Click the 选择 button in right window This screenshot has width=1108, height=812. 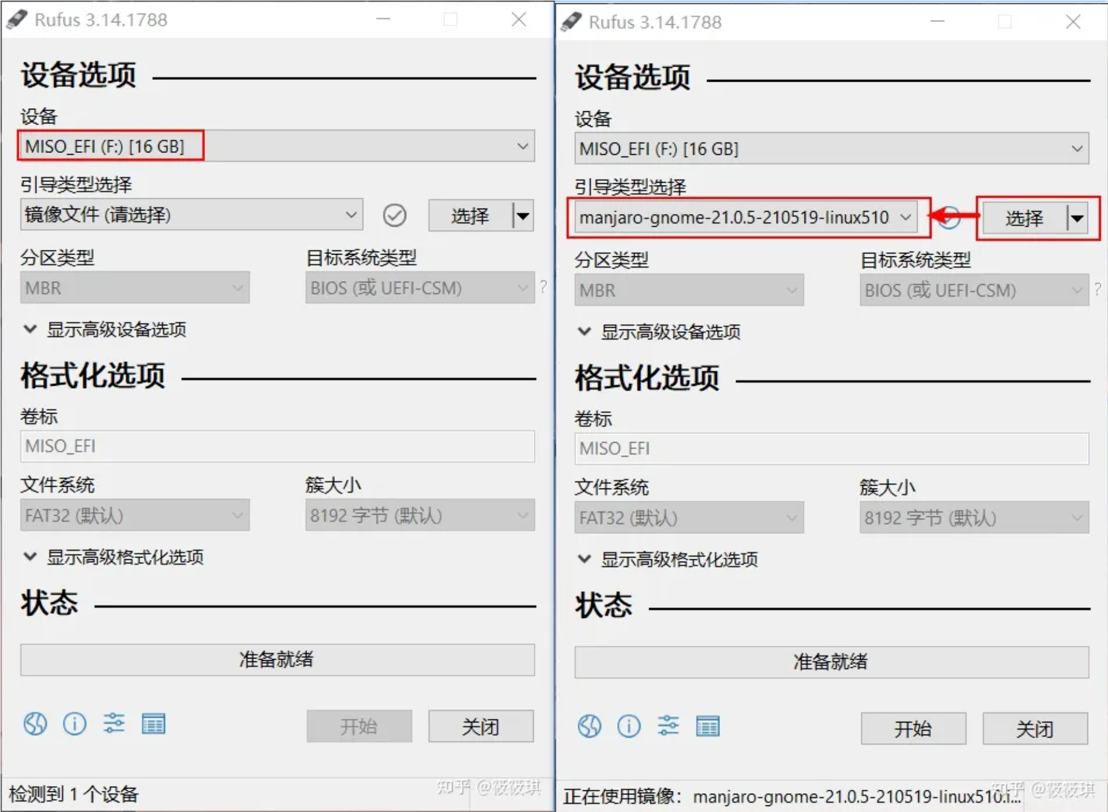coord(1025,218)
